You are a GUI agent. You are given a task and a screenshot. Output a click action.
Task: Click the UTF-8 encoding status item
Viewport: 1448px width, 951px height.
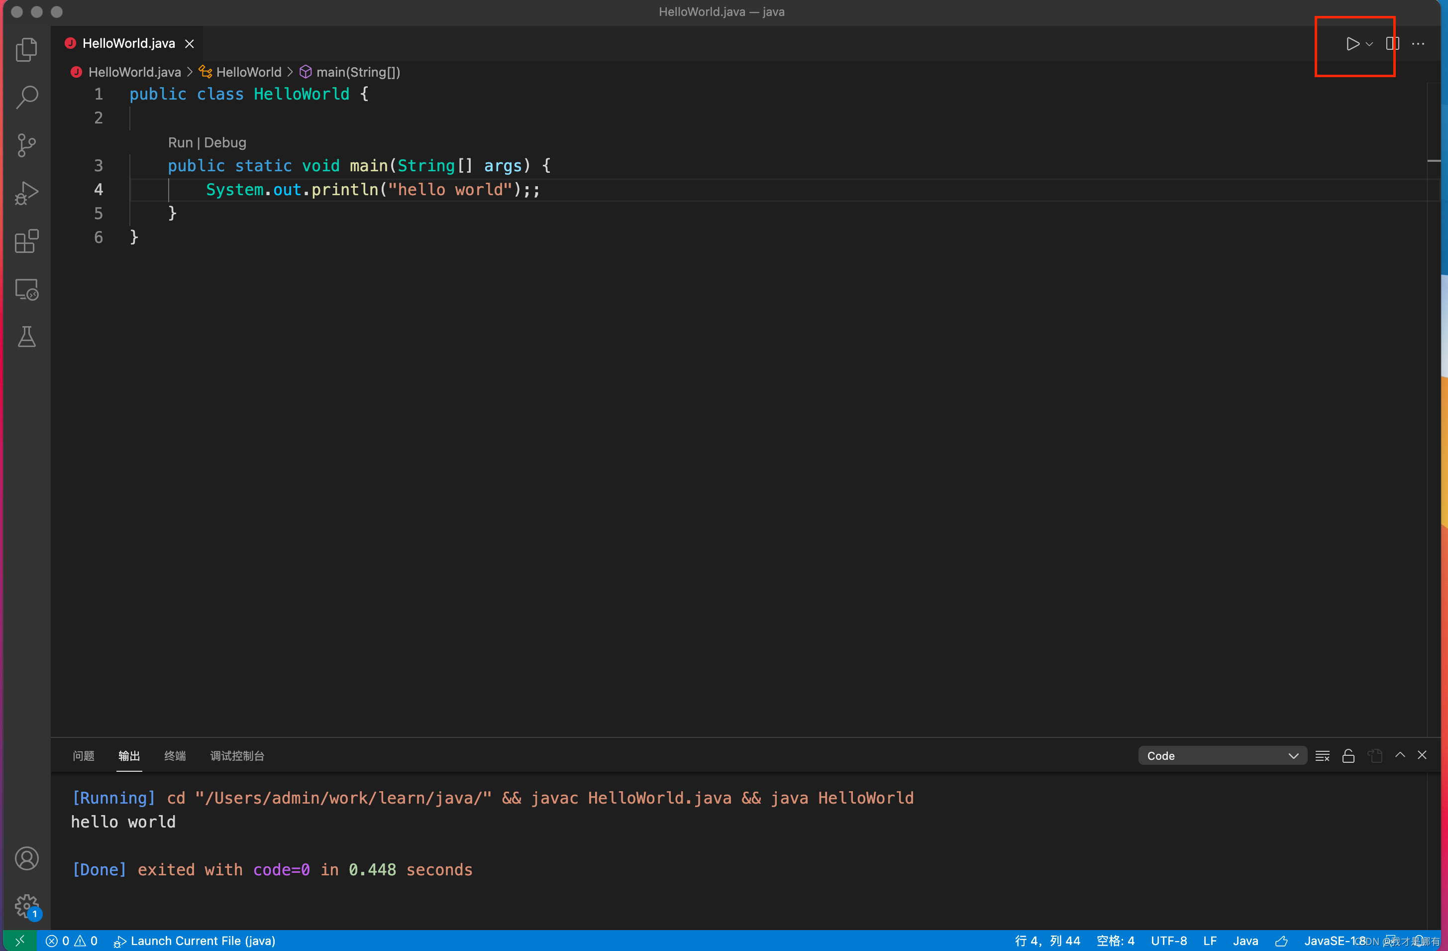click(x=1168, y=941)
